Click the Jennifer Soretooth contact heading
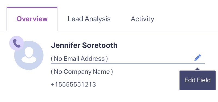The height and width of the screenshot is (102, 218). pyautogui.click(x=84, y=45)
